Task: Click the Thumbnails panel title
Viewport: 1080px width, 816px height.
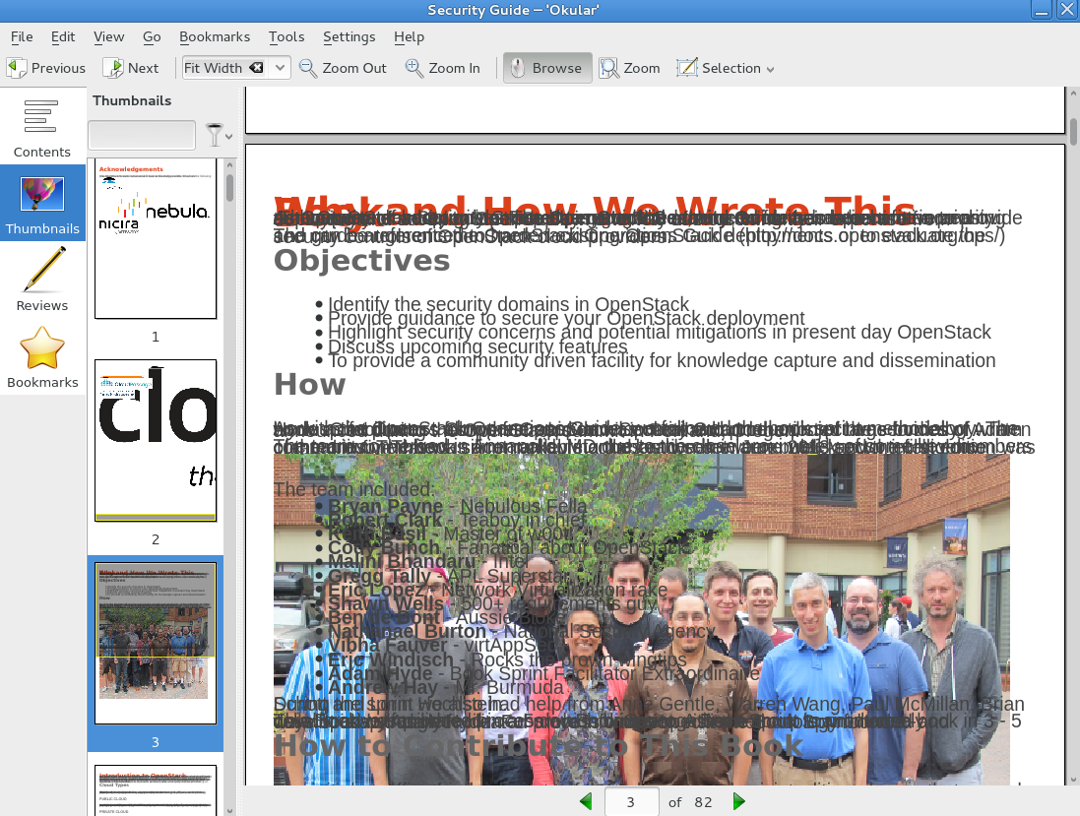Action: (x=132, y=100)
